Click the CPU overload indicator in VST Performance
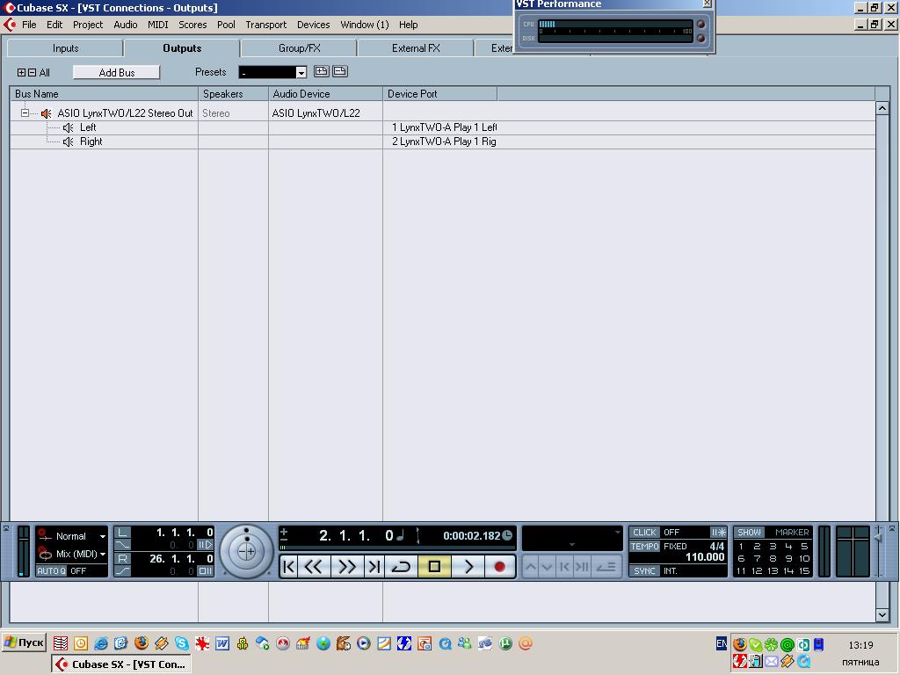The width and height of the screenshot is (900, 675). 700,24
